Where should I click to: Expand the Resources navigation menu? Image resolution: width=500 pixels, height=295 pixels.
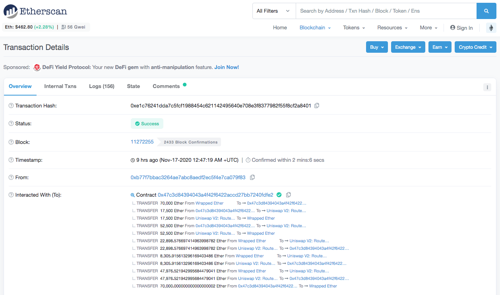(392, 28)
